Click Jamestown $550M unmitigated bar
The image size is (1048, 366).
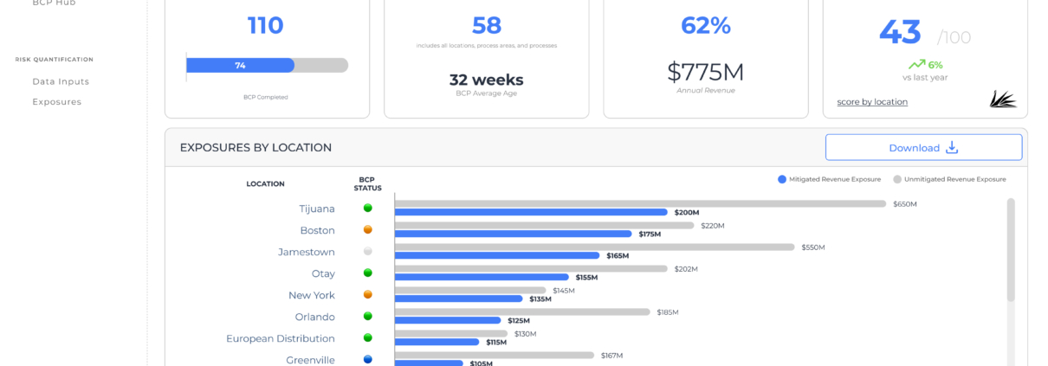click(x=594, y=247)
